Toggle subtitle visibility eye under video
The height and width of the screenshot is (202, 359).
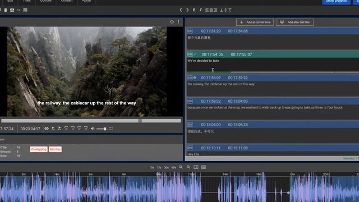pos(47,128)
